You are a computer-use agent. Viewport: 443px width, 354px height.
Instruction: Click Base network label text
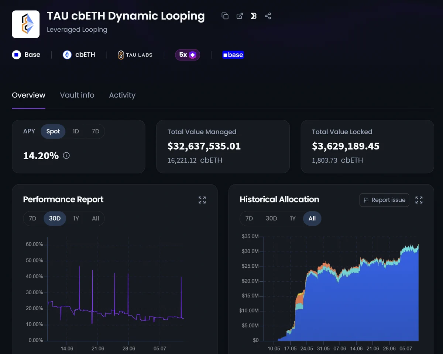(x=32, y=55)
